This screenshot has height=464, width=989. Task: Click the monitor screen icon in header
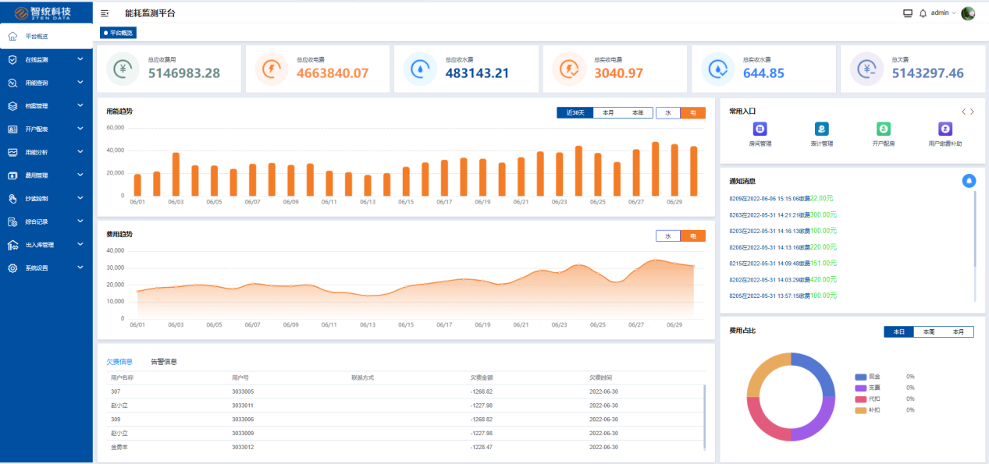point(907,13)
